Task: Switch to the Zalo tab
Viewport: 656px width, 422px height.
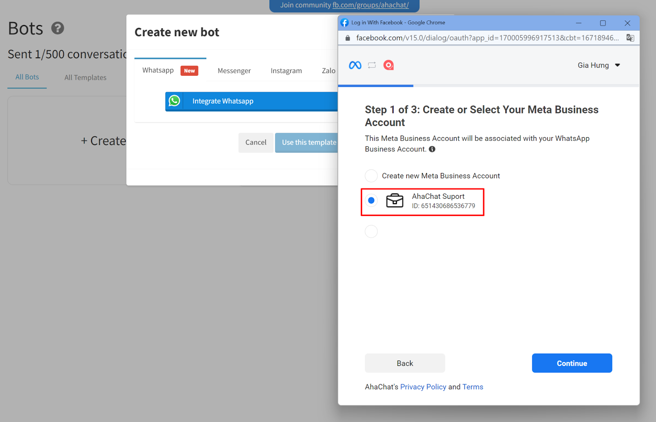Action: point(329,71)
